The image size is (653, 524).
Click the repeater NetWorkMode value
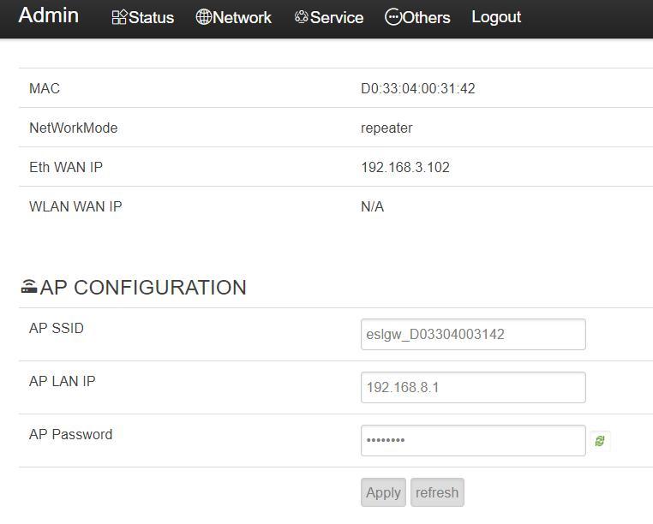[386, 128]
